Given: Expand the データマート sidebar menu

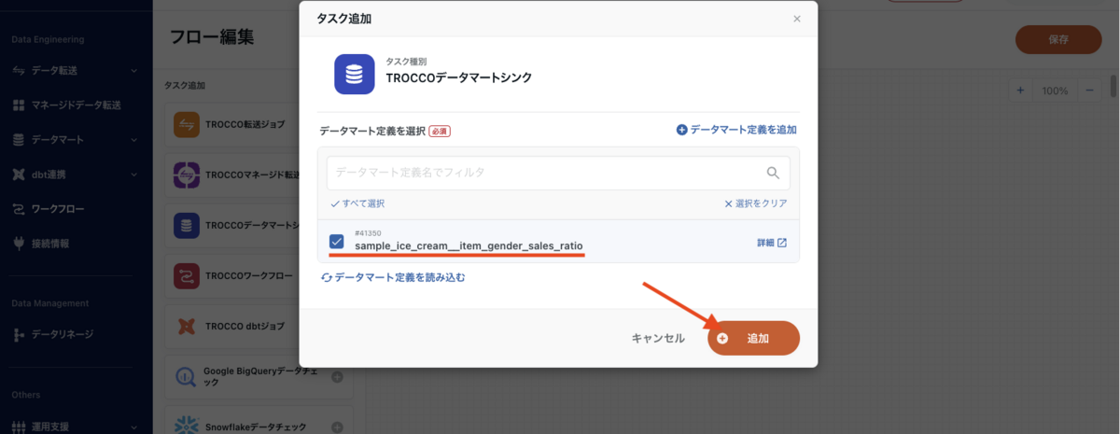Looking at the screenshot, I should click(x=134, y=140).
